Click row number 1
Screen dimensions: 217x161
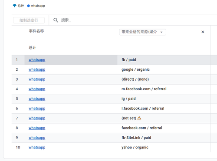[17, 60]
